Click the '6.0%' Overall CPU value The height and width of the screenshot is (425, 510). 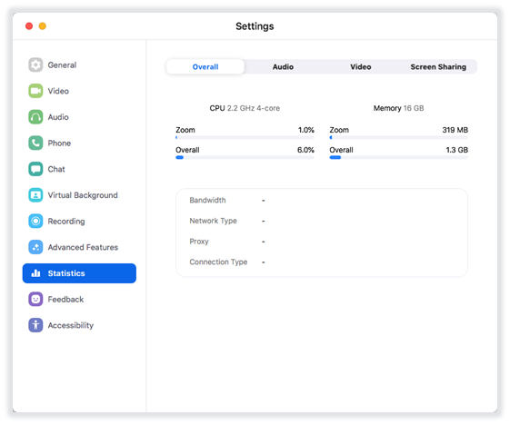[305, 150]
